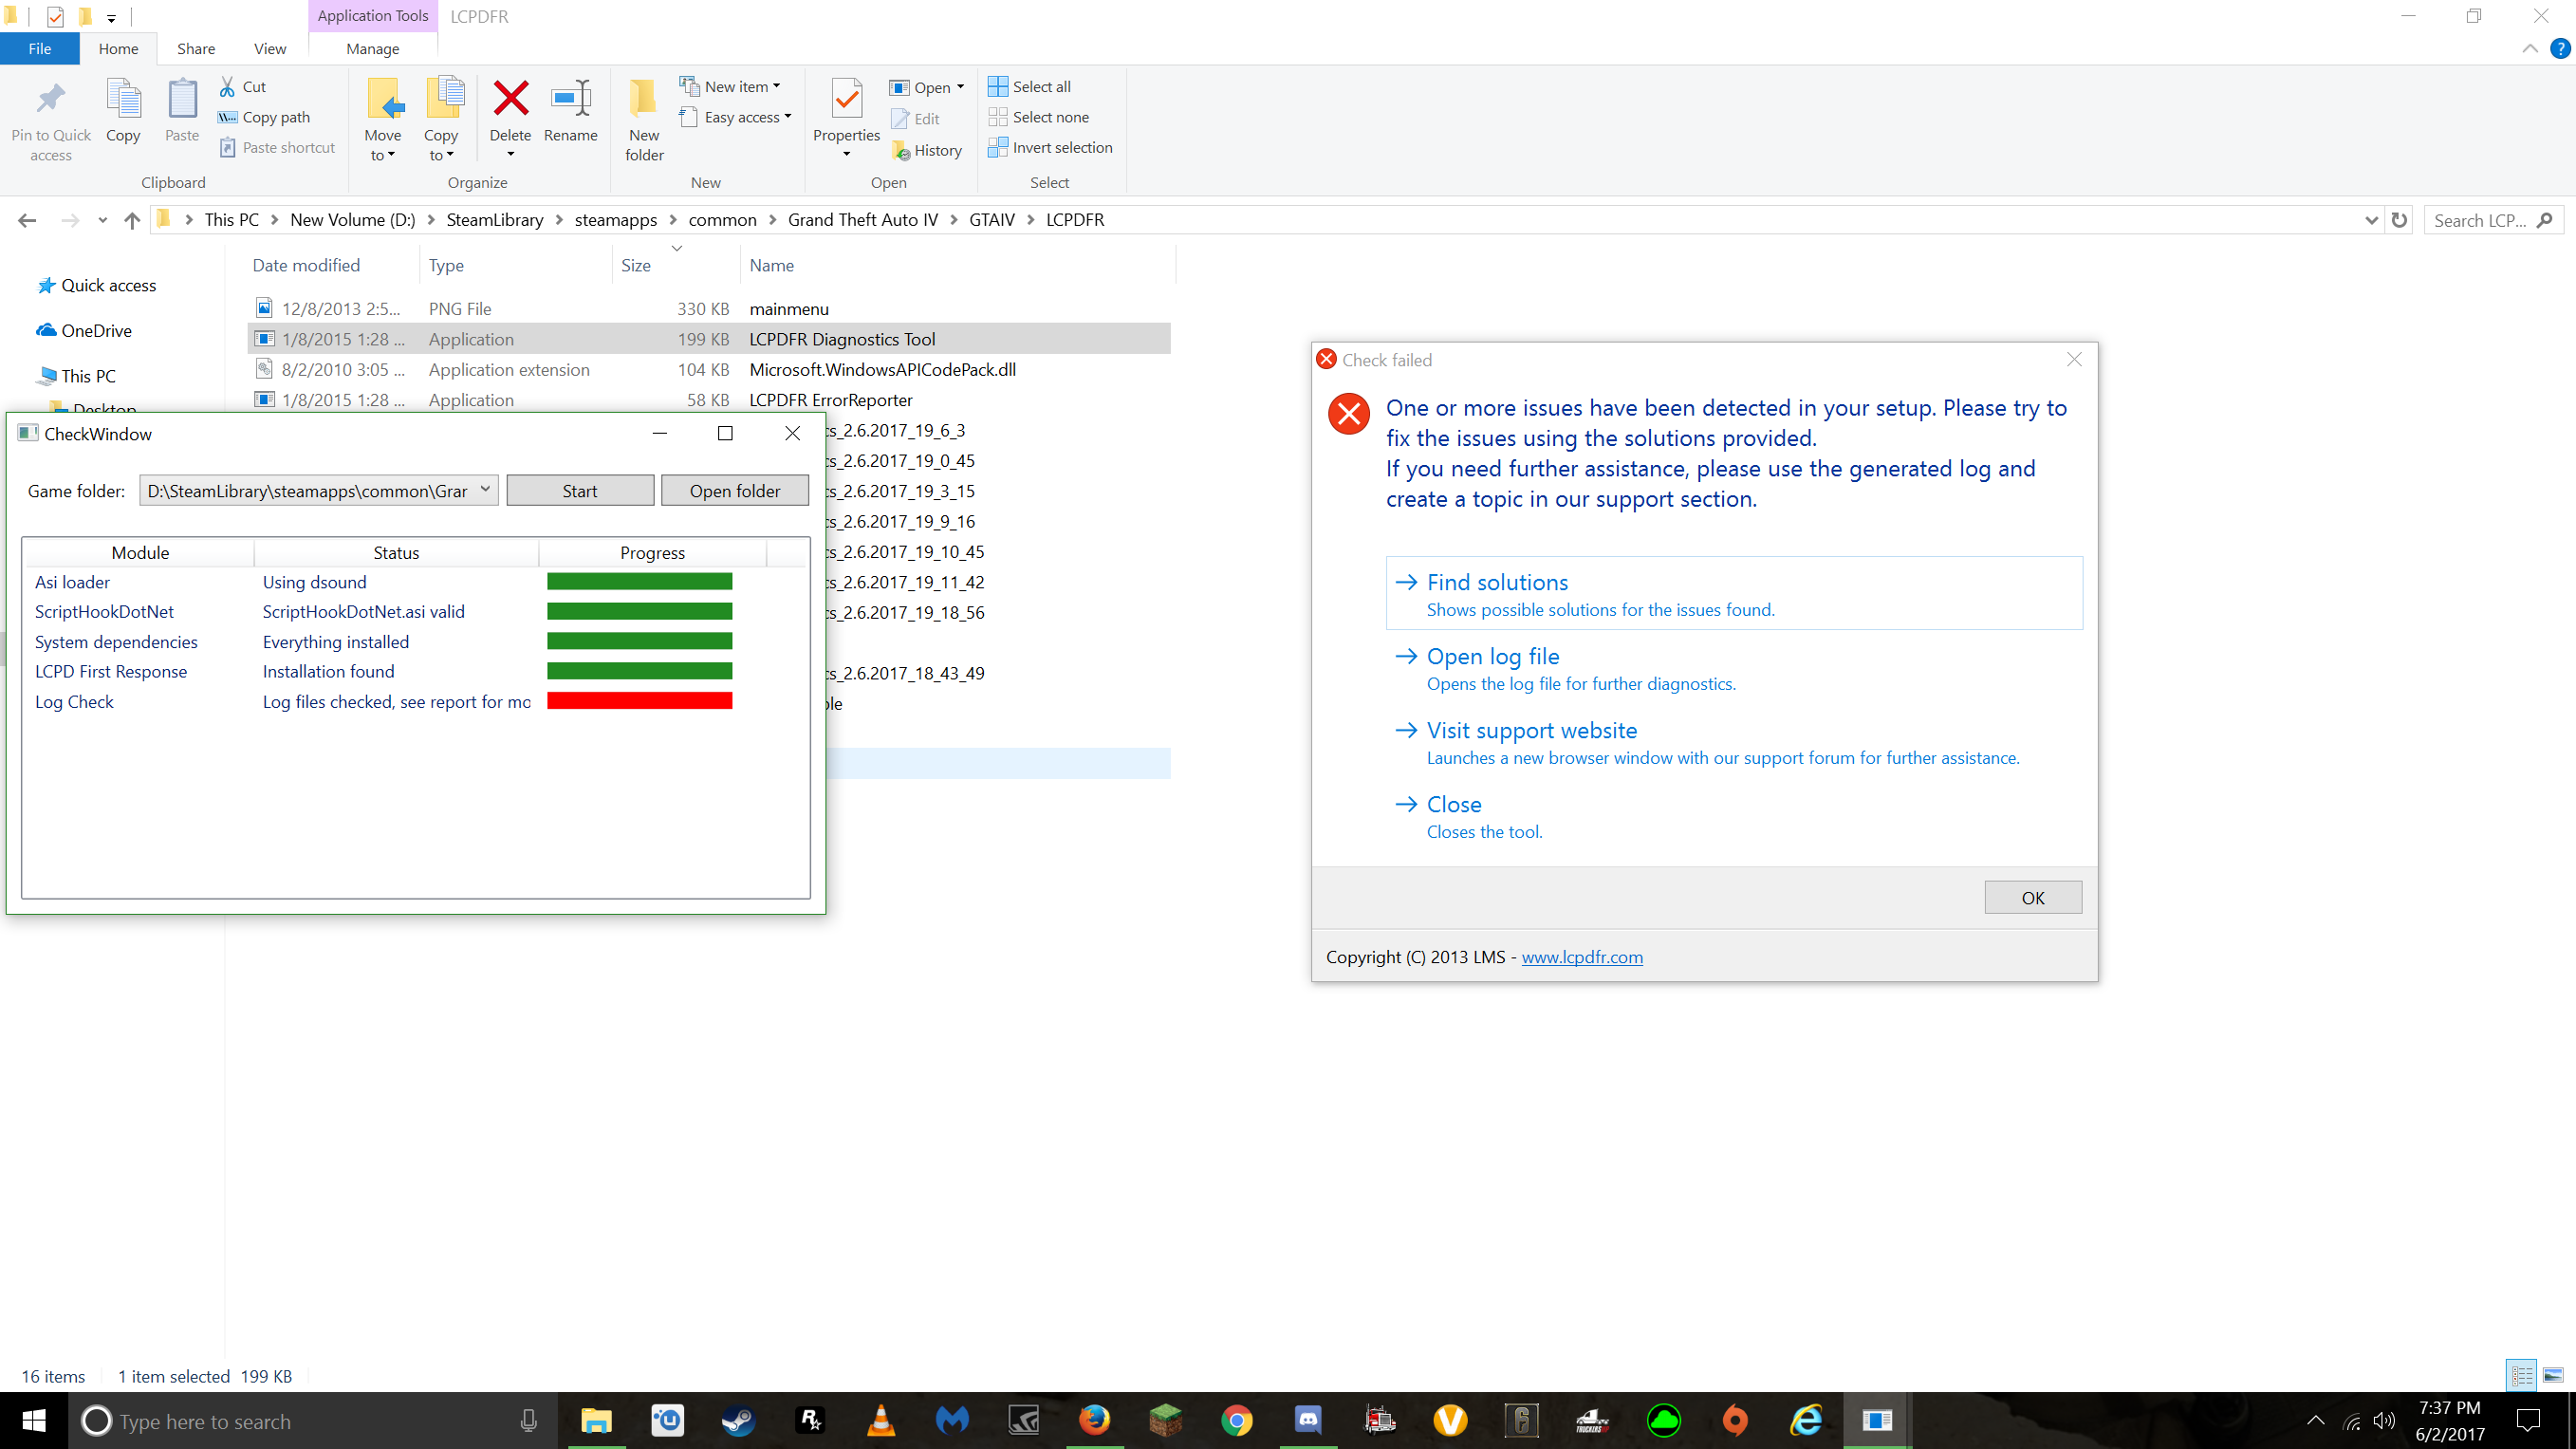The image size is (2576, 1449).
Task: Switch to the View ribbon tab
Action: tap(269, 48)
